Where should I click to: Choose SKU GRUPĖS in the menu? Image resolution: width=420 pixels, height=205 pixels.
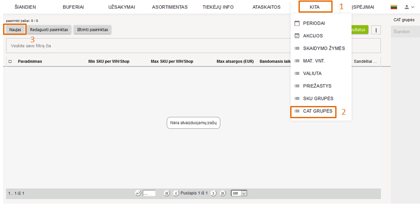click(318, 99)
